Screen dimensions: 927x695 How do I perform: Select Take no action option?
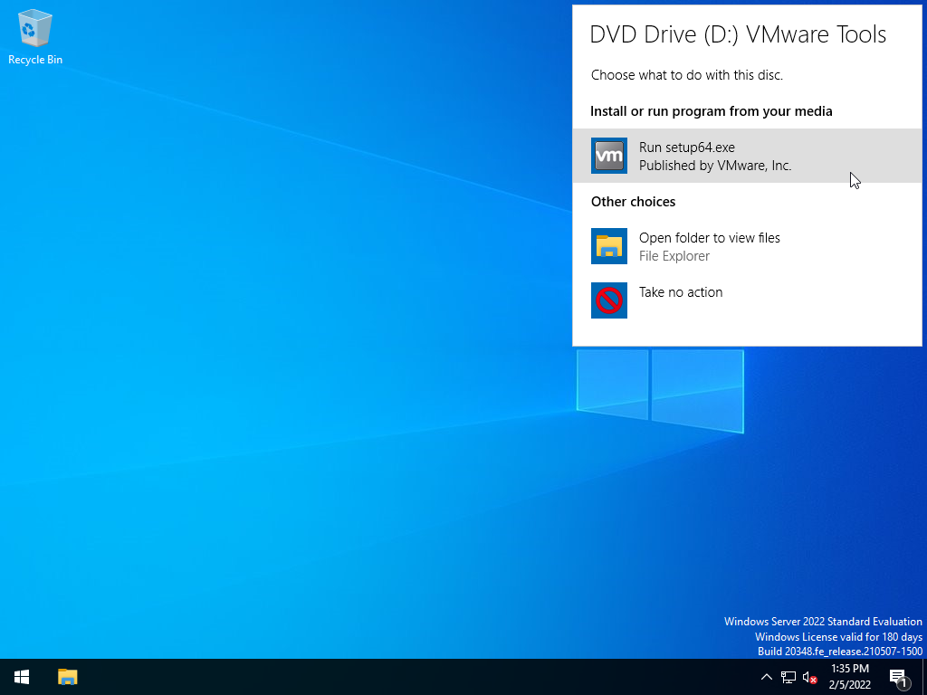pos(747,300)
